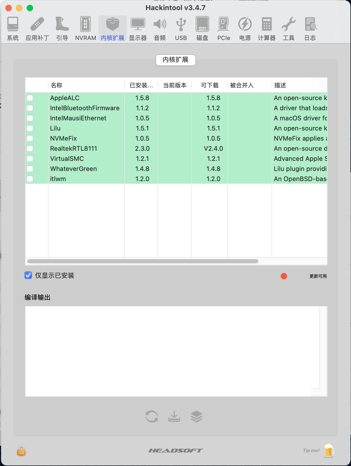Click the beer mug tip icon
The width and height of the screenshot is (351, 466).
tap(329, 451)
